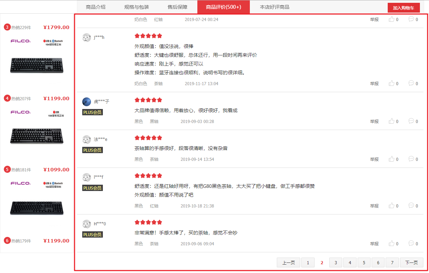
Task: Click H***0's avatar
Action: click(86, 224)
